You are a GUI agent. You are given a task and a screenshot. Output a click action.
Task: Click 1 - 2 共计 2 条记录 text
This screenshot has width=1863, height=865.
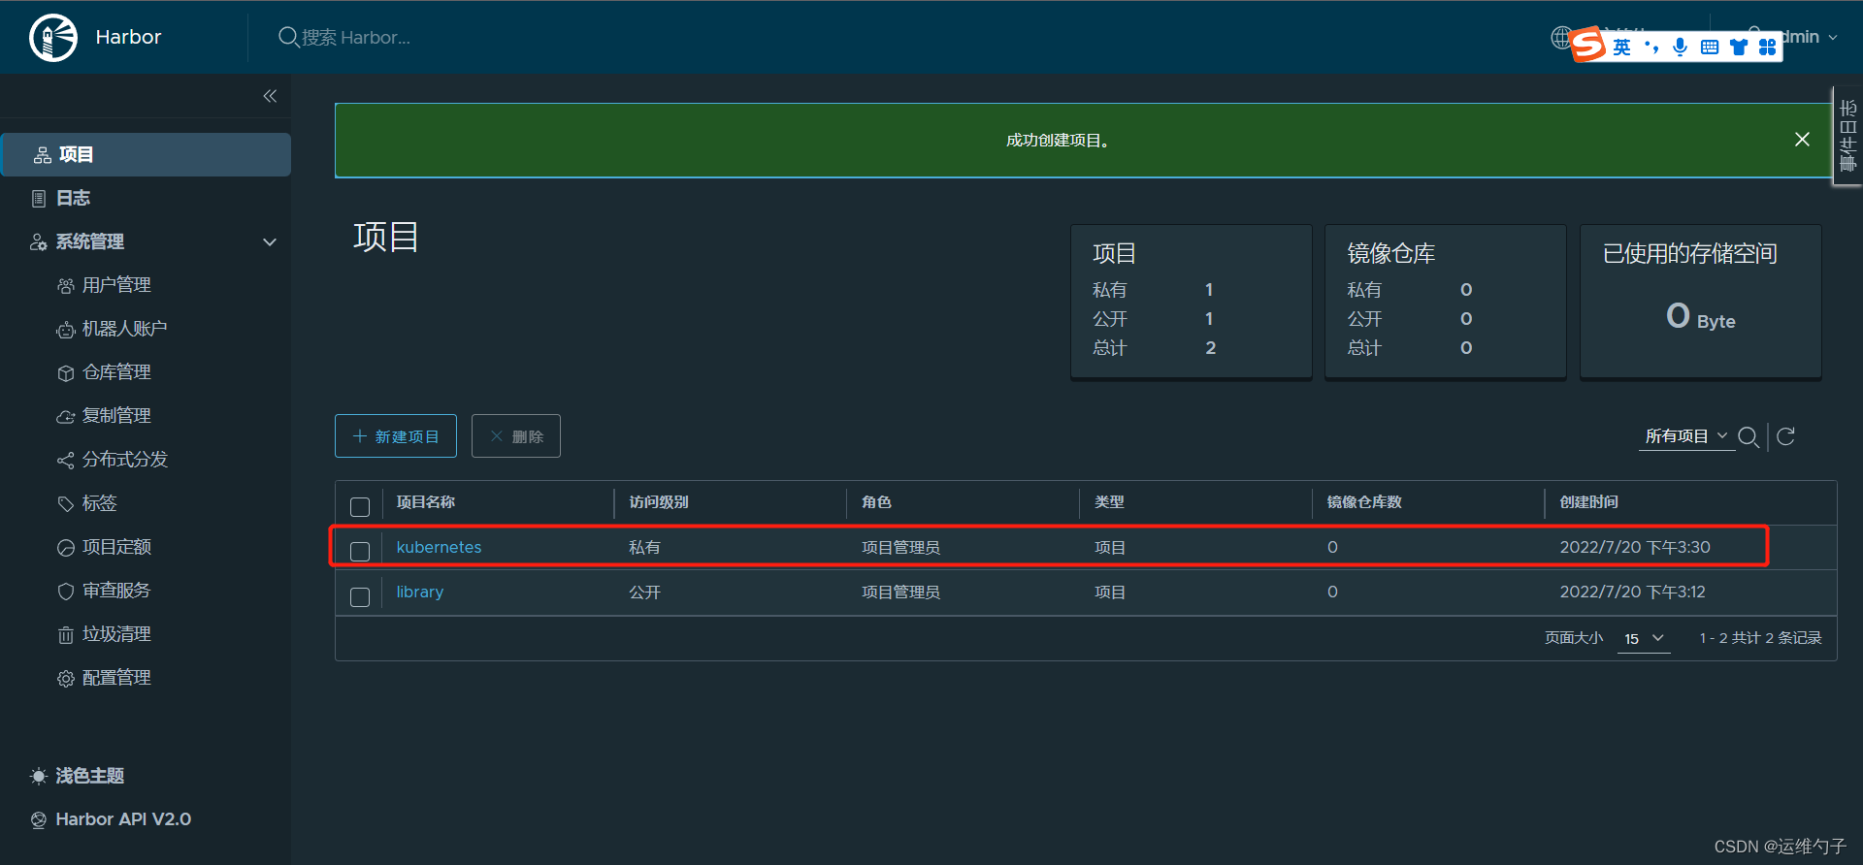tap(1760, 638)
